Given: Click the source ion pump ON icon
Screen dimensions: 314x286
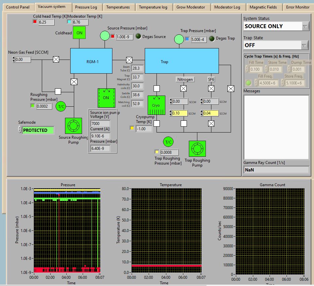Looking at the screenshot, I should point(106,98).
